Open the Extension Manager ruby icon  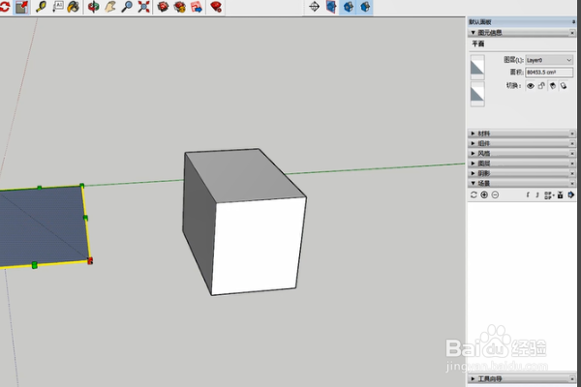(x=216, y=7)
